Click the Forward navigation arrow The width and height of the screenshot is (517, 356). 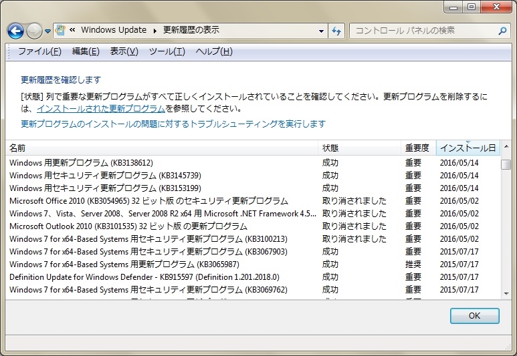(34, 31)
